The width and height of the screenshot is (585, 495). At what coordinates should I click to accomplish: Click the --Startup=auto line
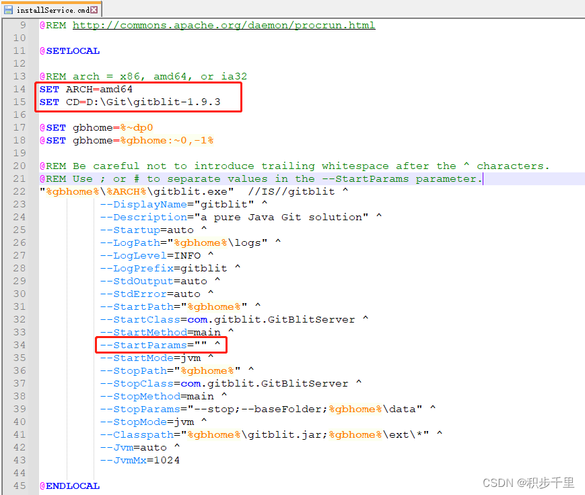click(153, 230)
